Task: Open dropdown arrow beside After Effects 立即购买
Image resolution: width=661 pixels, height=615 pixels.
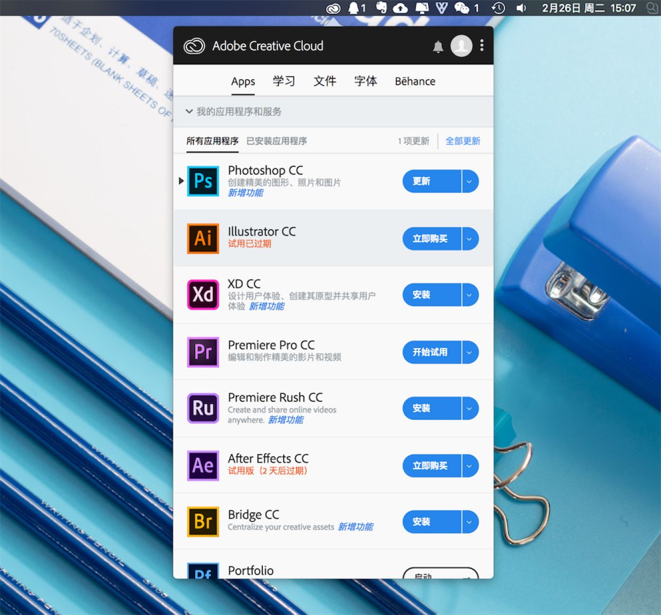Action: 470,466
